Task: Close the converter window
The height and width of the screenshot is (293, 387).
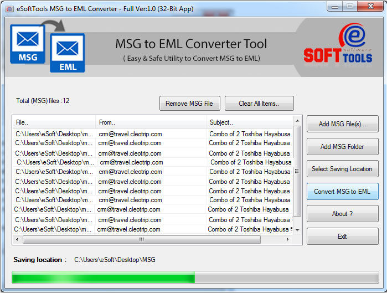Action: 370,7
